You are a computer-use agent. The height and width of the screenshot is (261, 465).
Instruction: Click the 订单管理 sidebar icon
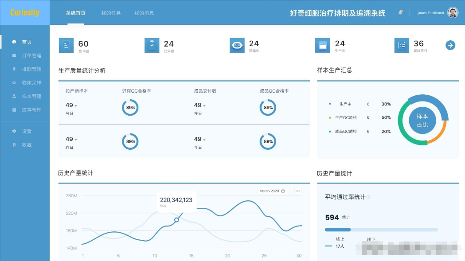(14, 55)
